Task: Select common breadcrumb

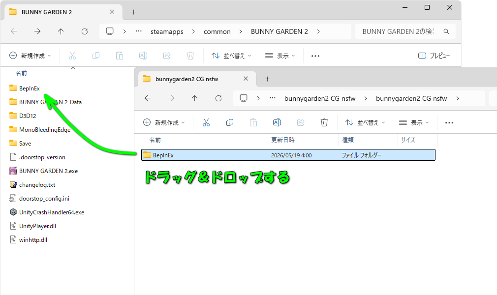Action: [217, 31]
